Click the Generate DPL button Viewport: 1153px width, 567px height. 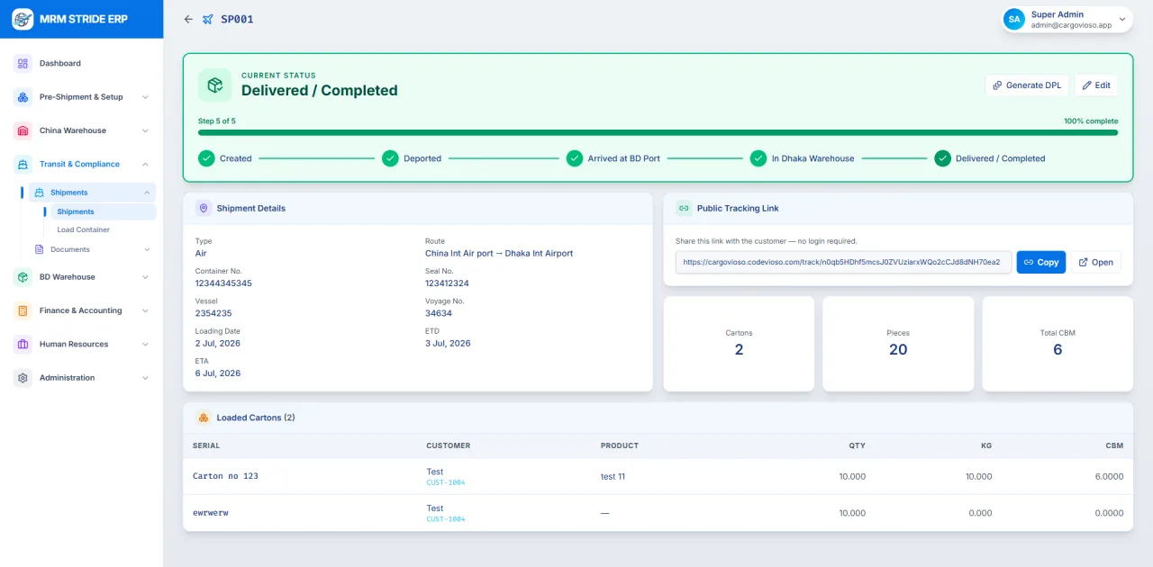(1027, 85)
